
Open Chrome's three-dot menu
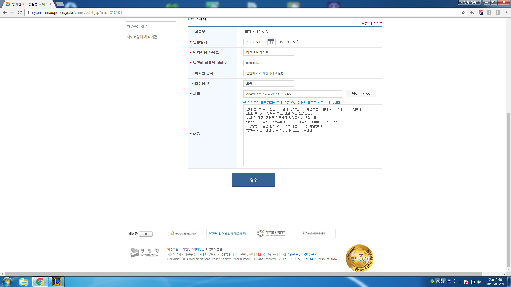tap(506, 12)
